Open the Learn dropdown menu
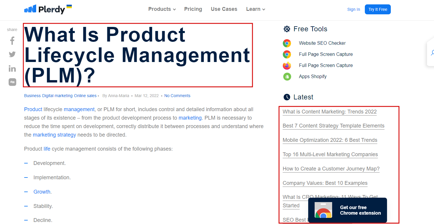This screenshot has height=224, width=434. point(255,9)
